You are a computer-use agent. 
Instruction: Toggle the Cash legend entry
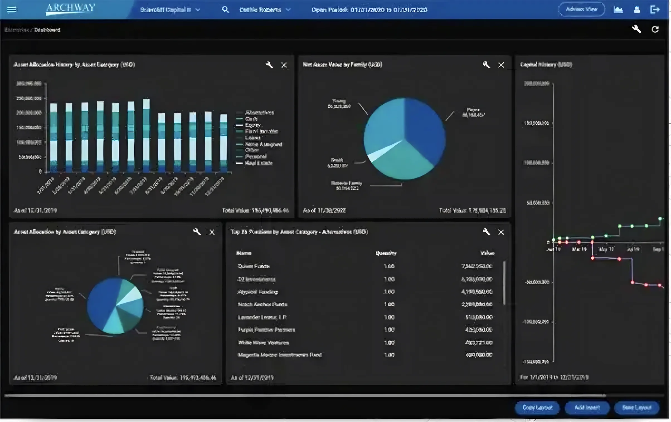247,119
